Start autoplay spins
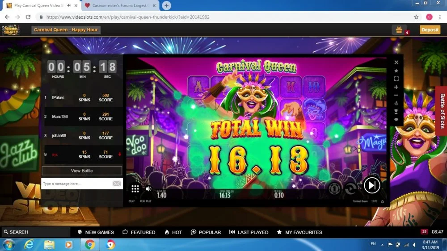Viewport: 447px width, 251px height. [x=350, y=188]
